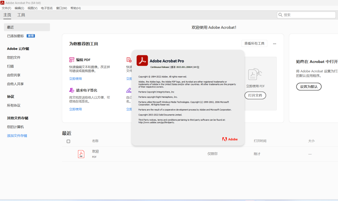Open the tools overflow menu with three dots
Viewport: 338px width, 201px height.
(275, 43)
